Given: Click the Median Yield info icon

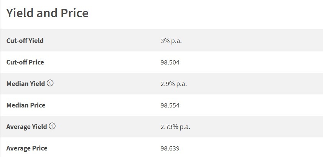Looking at the screenshot, I should point(50,83).
